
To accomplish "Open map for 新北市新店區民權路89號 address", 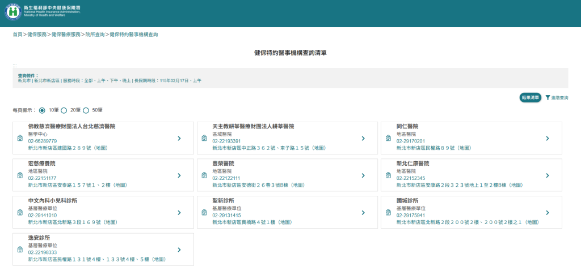I will coord(433,148).
